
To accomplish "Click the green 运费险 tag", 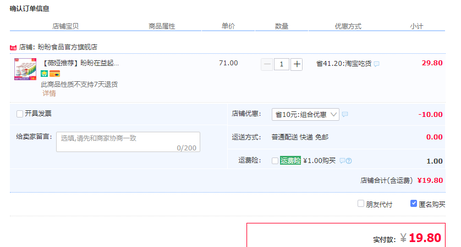I will [290, 160].
